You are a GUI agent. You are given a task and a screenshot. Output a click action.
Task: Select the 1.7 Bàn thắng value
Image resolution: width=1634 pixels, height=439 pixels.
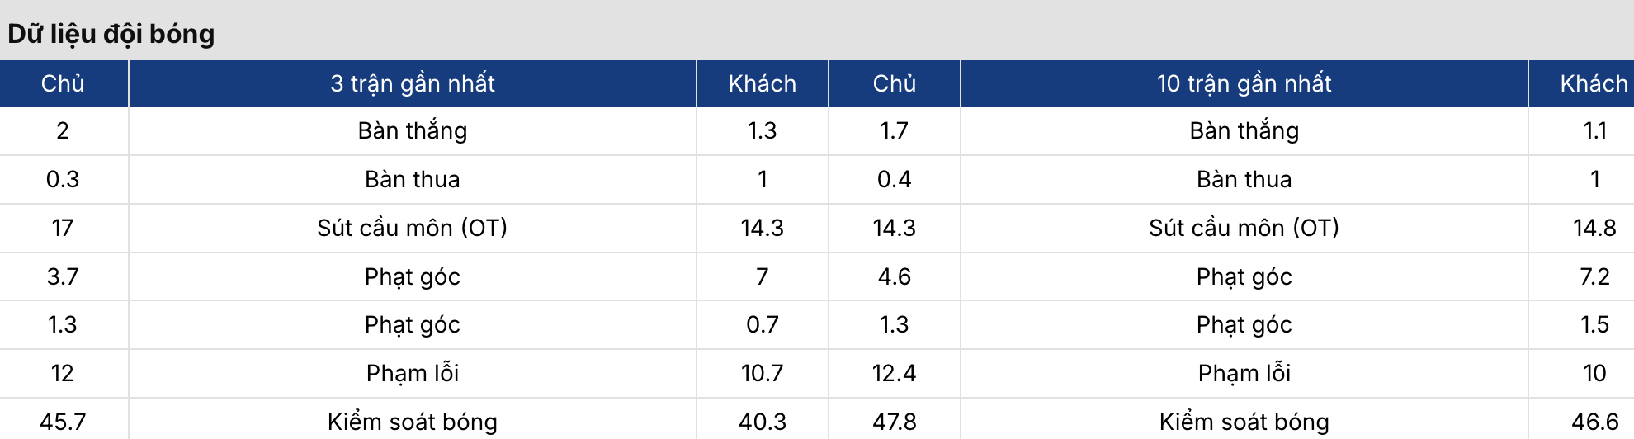click(x=895, y=130)
